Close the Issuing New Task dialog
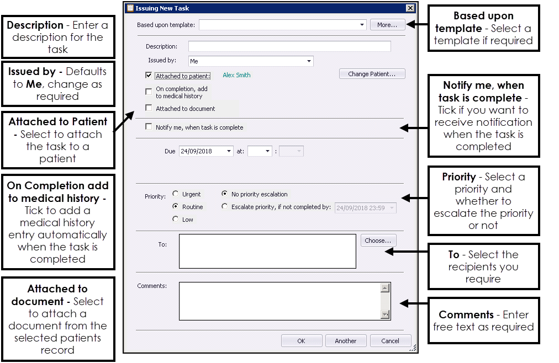 410,8
